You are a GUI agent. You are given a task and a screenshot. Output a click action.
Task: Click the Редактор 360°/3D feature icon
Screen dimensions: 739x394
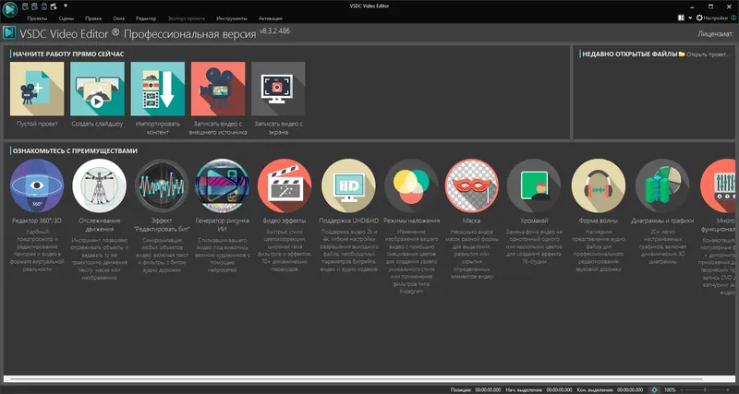click(x=37, y=185)
